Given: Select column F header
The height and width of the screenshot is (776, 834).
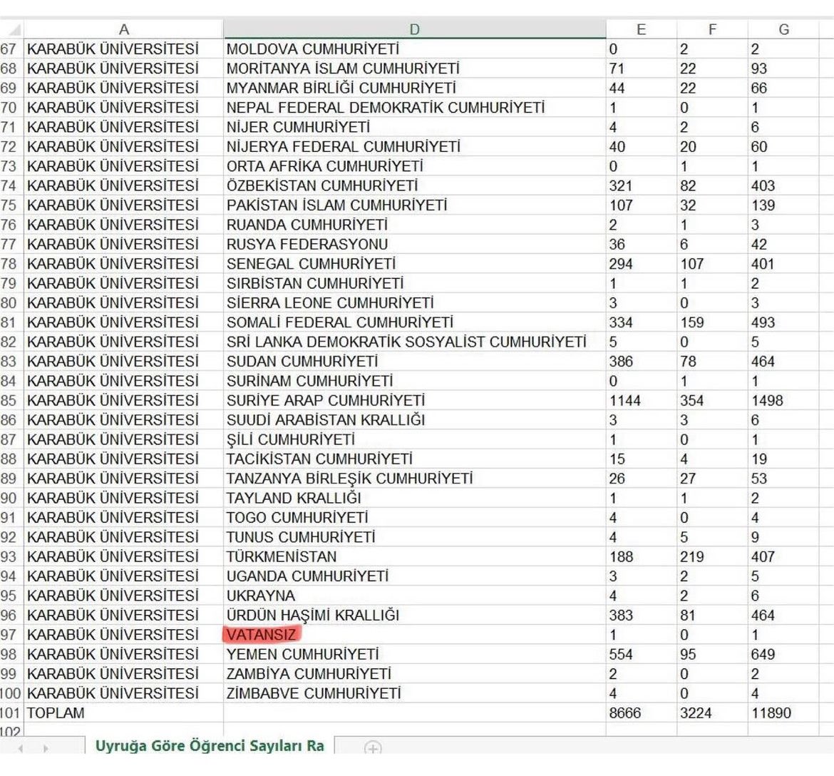Looking at the screenshot, I should pos(711,29).
